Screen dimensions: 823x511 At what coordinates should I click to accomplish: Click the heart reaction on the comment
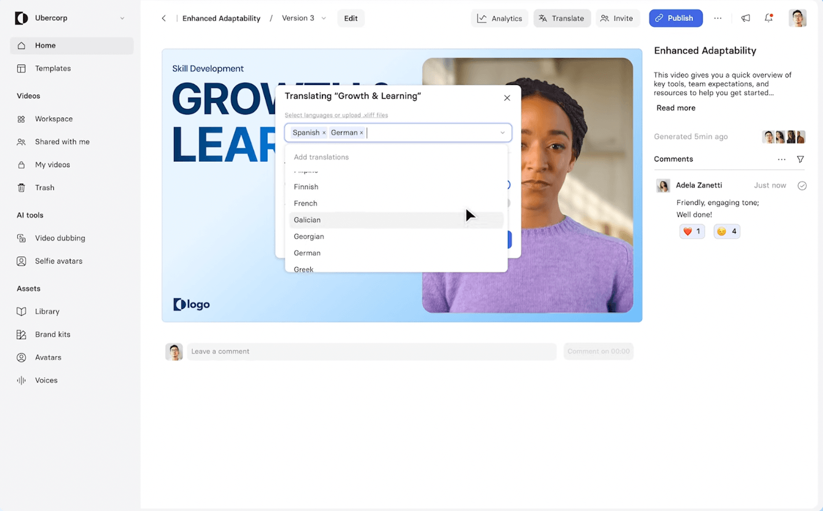point(691,231)
